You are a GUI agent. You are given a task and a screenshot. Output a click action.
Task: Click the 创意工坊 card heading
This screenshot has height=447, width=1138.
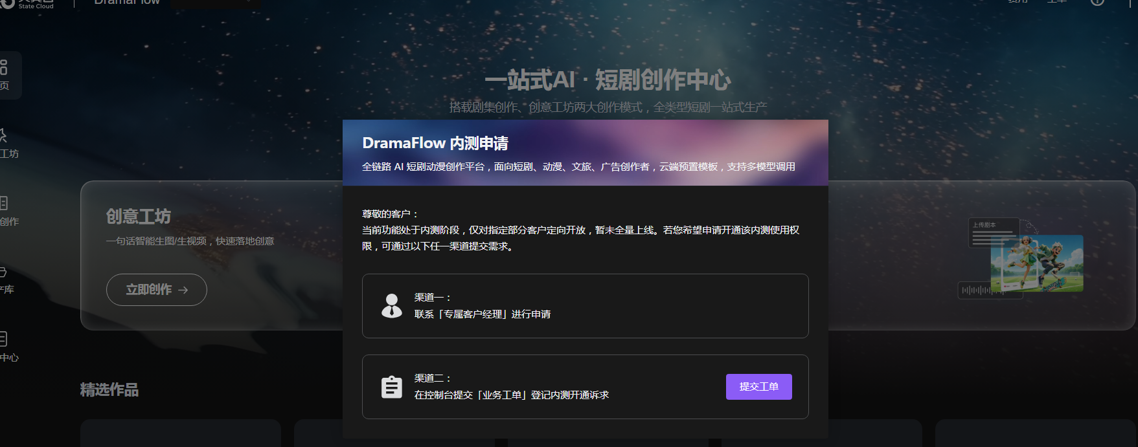[139, 217]
